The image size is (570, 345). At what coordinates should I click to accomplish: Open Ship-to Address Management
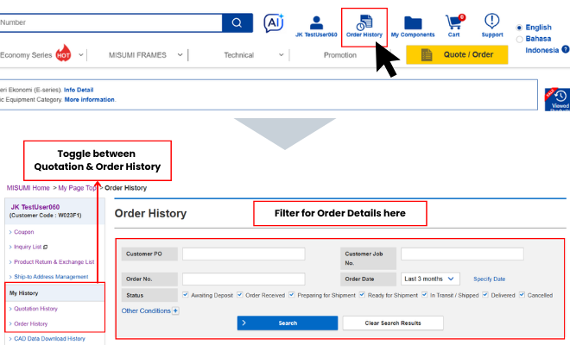point(51,277)
